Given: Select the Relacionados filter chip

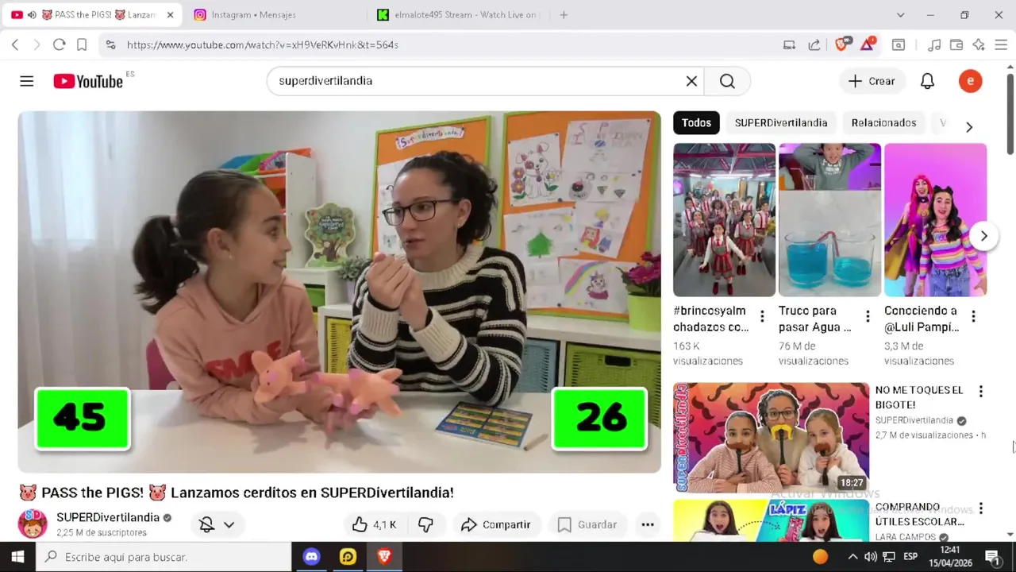Looking at the screenshot, I should pos(883,122).
